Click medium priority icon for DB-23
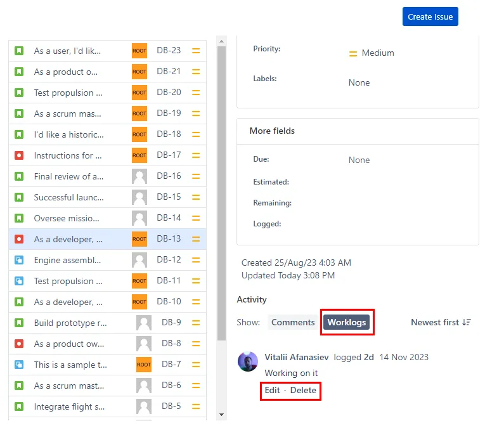Viewport: 485px width, 435px height. pyautogui.click(x=196, y=51)
